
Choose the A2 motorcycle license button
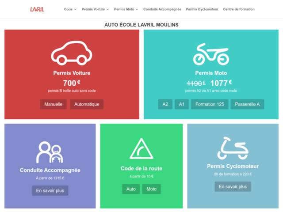coord(165,104)
